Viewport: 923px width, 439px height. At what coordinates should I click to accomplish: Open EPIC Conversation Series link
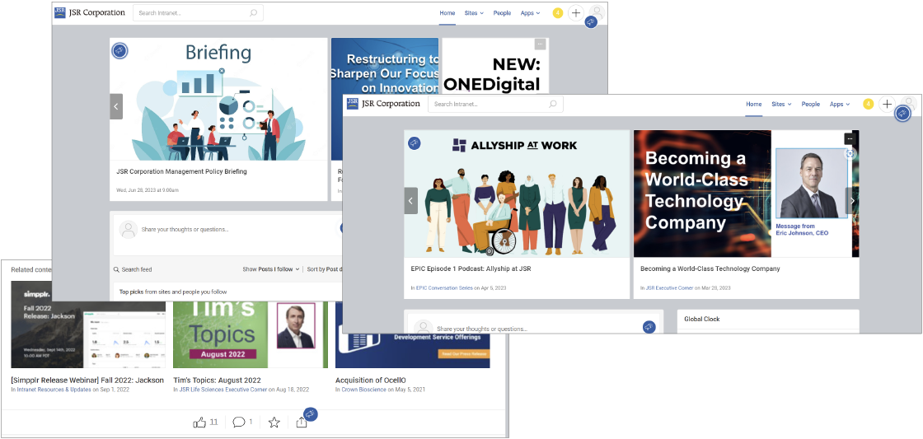pyautogui.click(x=444, y=288)
